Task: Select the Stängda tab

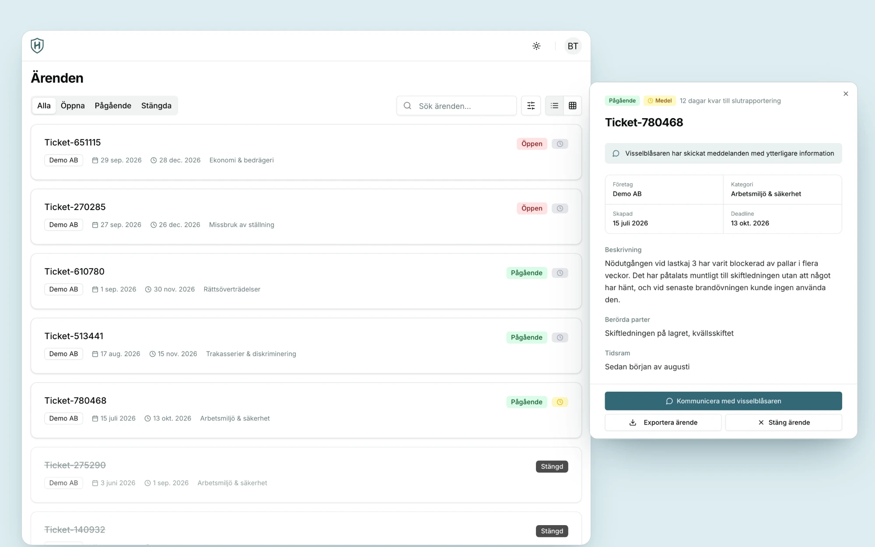Action: 156,105
